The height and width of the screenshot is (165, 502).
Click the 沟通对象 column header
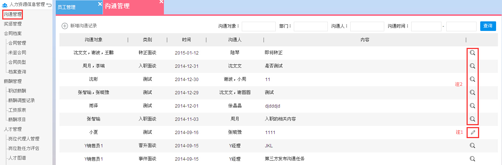click(93, 40)
